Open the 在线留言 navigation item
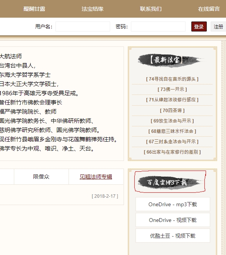 click(x=209, y=9)
